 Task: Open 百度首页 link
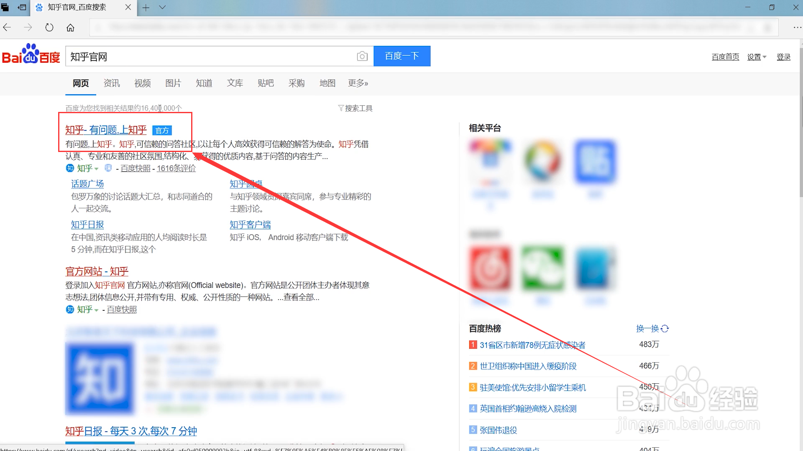tap(725, 57)
